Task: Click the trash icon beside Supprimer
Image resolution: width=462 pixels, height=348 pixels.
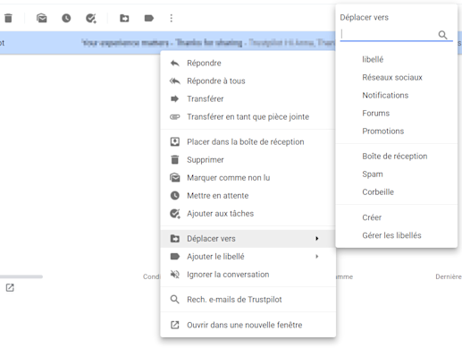Action: point(175,159)
